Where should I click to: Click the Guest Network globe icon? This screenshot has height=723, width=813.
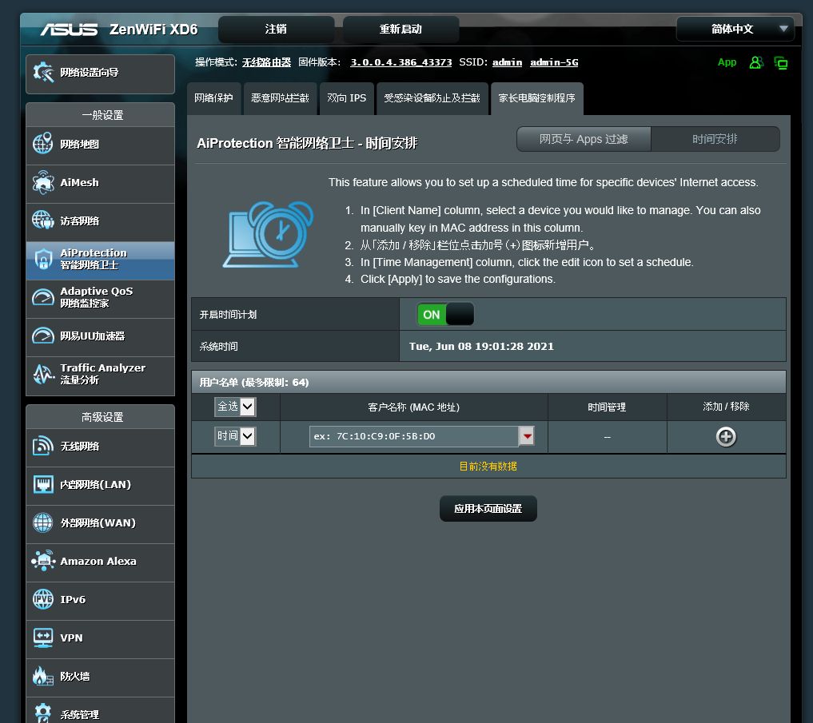43,220
